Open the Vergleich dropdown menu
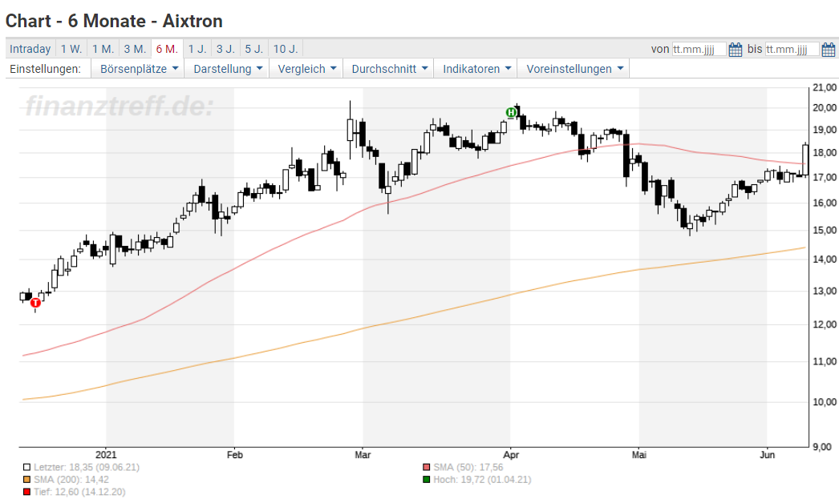The height and width of the screenshot is (503, 839). tap(306, 69)
